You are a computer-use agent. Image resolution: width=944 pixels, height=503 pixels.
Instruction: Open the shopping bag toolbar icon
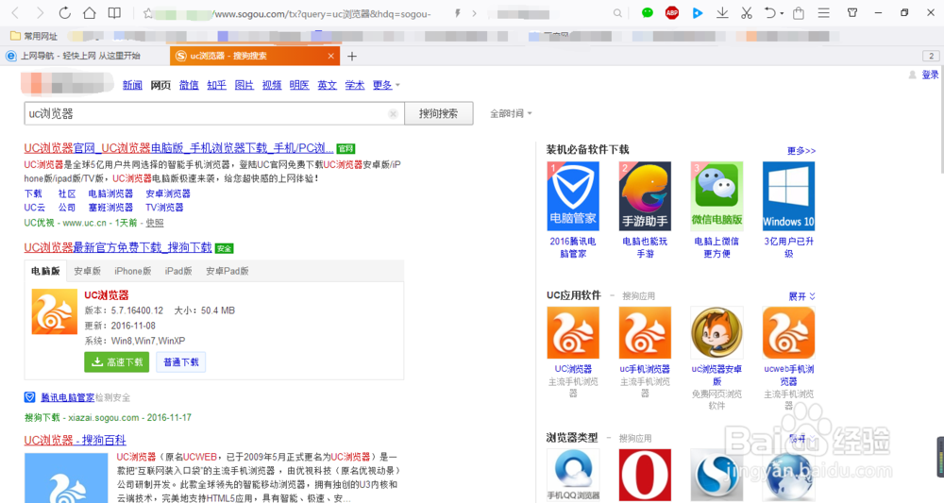coord(799,12)
